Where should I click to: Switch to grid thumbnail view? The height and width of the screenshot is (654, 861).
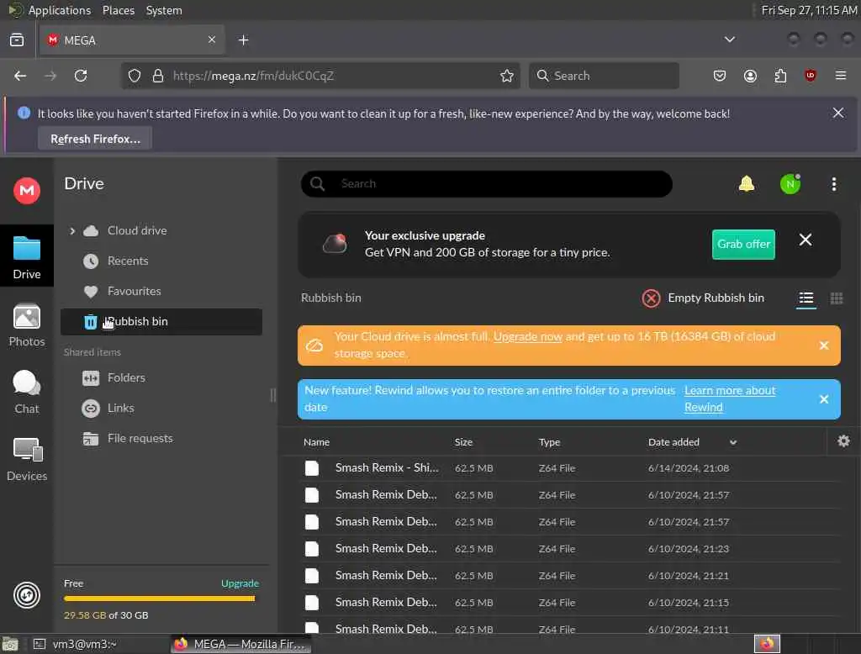(x=836, y=298)
